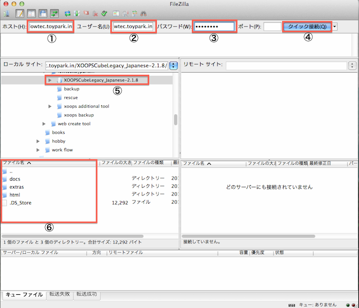Select the xoops backup folder

pyautogui.click(x=79, y=115)
